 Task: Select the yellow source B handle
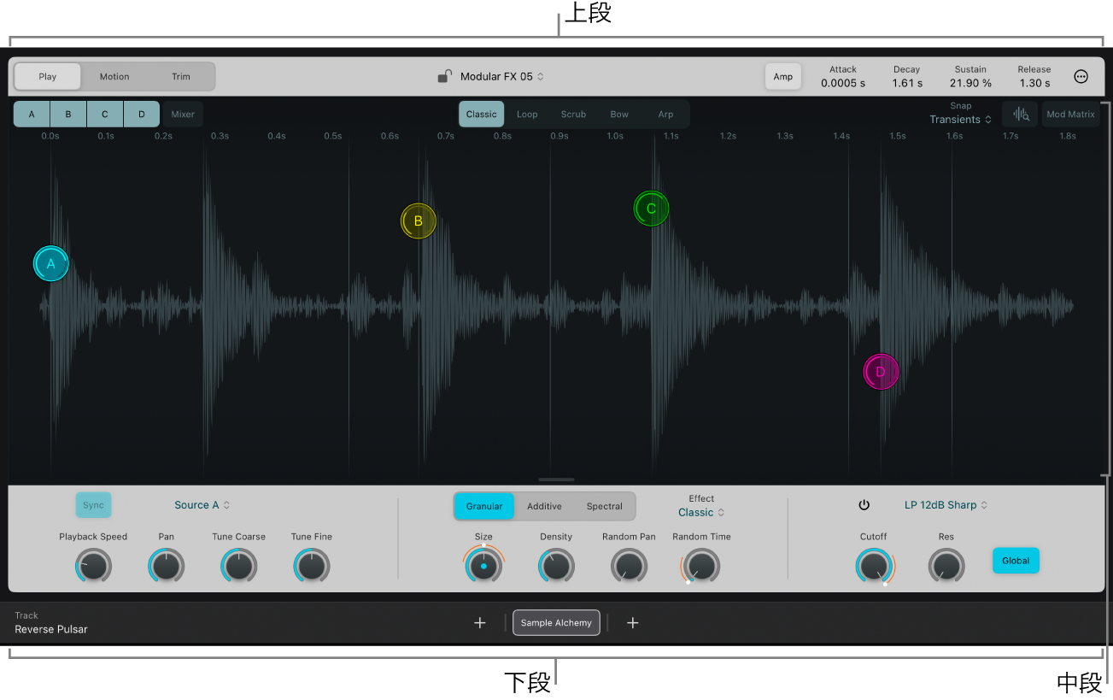pos(419,221)
